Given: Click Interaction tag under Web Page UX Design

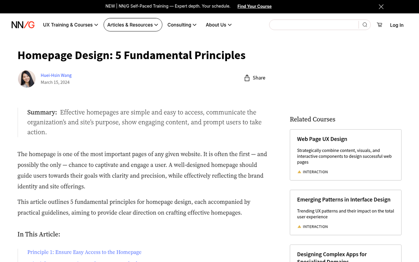Looking at the screenshot, I should (x=315, y=172).
